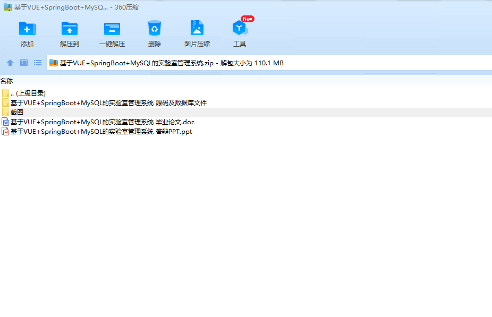Image resolution: width=492 pixels, height=317 pixels.
Task: Click the 360压缩 app icon in title bar
Action: click(8, 7)
